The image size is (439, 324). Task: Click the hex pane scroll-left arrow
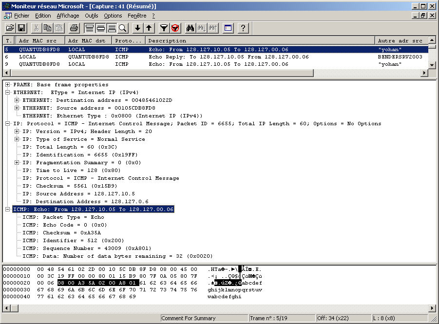pos(7,308)
